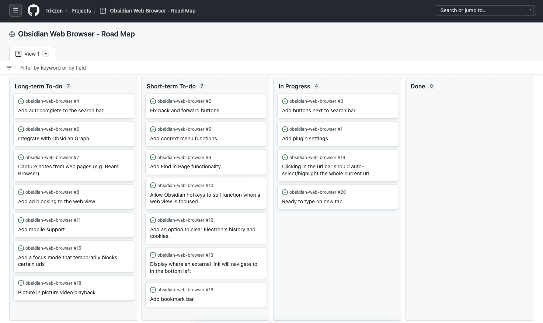
Task: Click the label obsidian-web-browser #13
Action: [185, 255]
